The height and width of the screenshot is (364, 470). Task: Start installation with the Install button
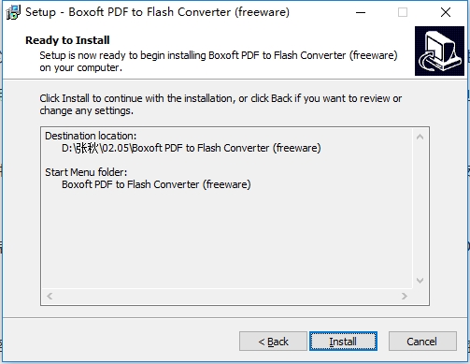click(343, 342)
